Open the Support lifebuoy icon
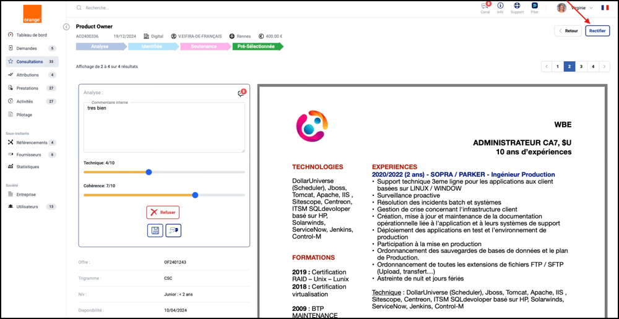The width and height of the screenshot is (619, 319). [x=517, y=6]
